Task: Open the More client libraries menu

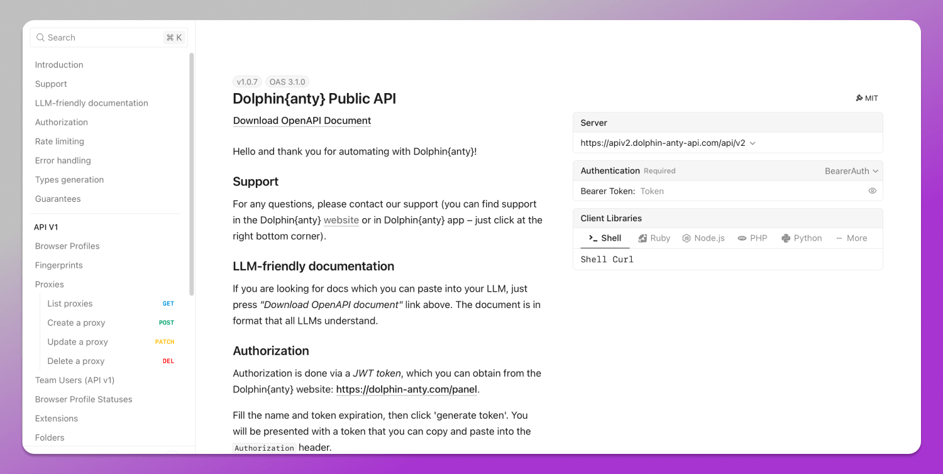Action: pos(852,238)
